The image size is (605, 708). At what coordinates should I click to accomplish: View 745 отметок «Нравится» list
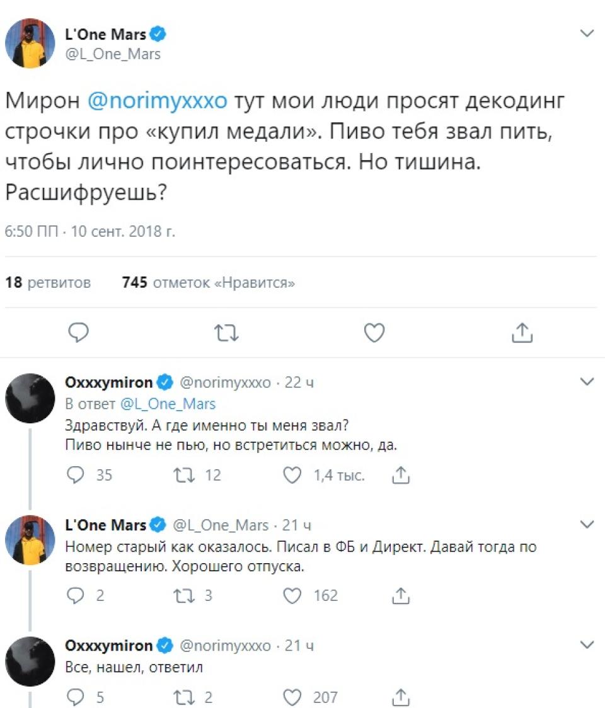(209, 283)
